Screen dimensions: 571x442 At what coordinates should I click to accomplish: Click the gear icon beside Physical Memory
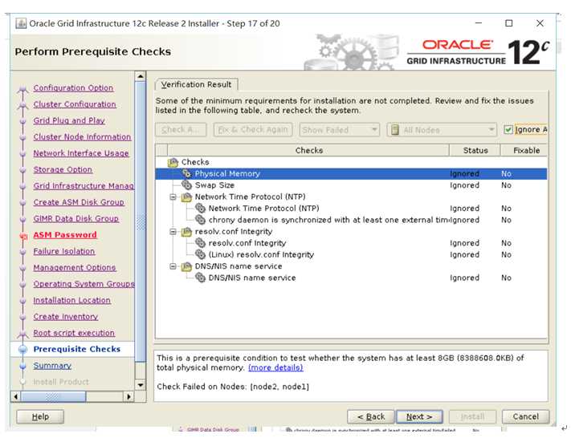click(x=186, y=173)
